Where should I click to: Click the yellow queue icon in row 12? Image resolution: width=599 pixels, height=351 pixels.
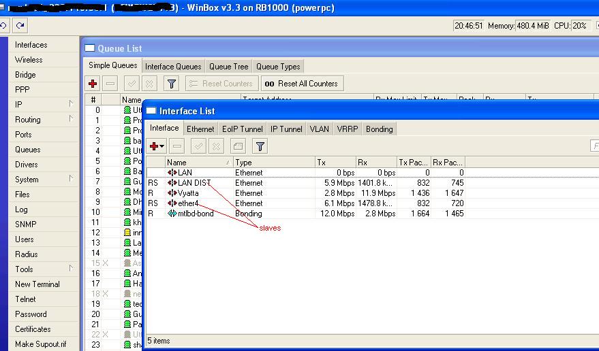click(x=127, y=233)
